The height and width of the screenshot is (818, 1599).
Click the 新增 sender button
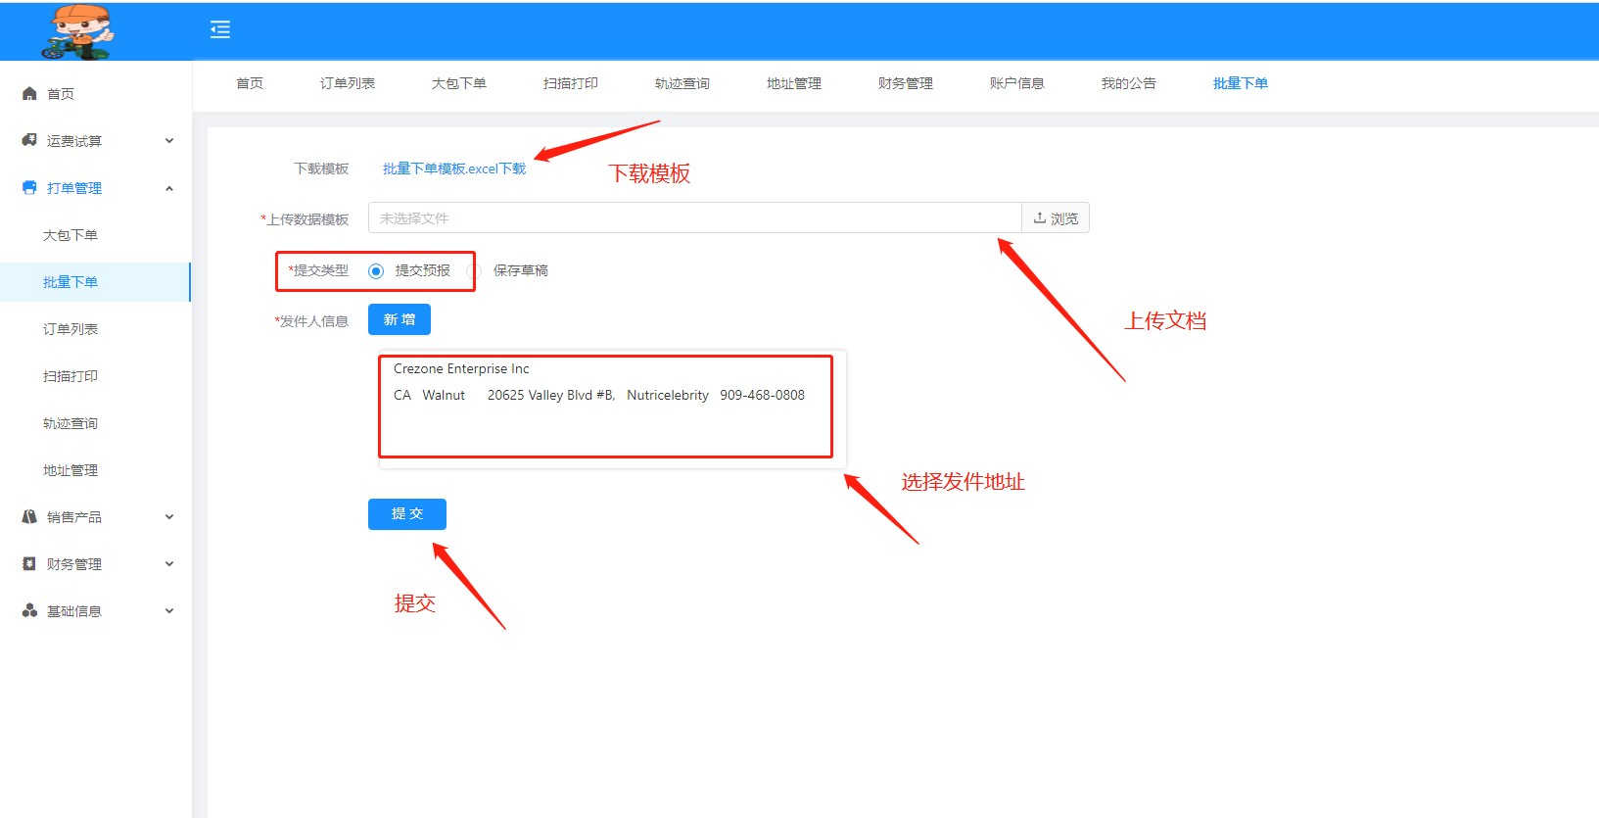[x=400, y=319]
